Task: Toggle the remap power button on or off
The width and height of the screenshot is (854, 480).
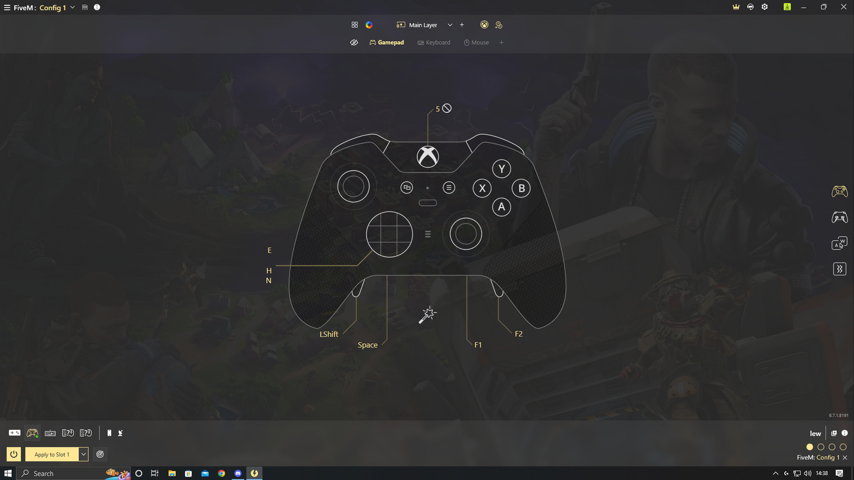Action: pos(14,454)
